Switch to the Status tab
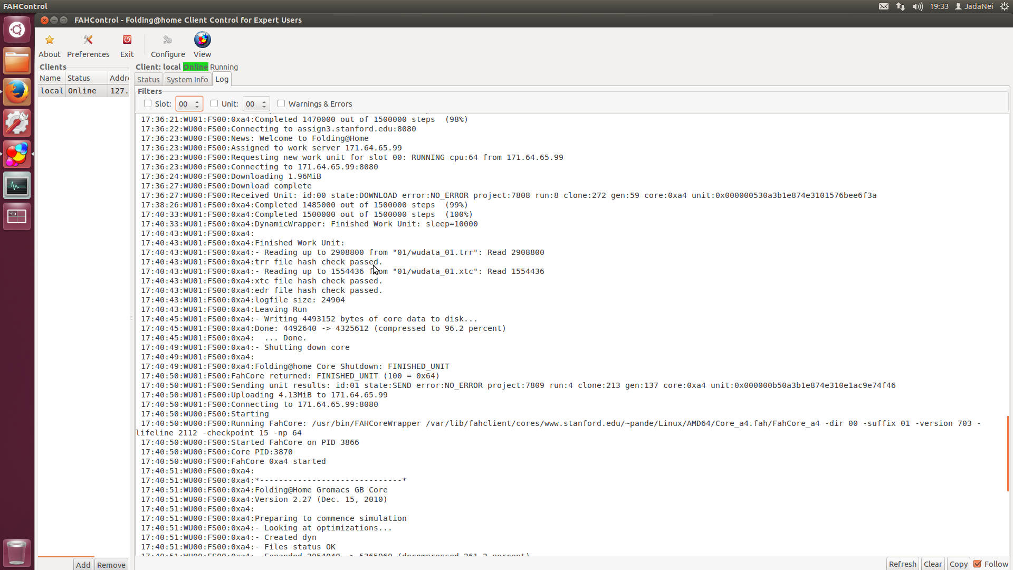1013x570 pixels. [148, 80]
